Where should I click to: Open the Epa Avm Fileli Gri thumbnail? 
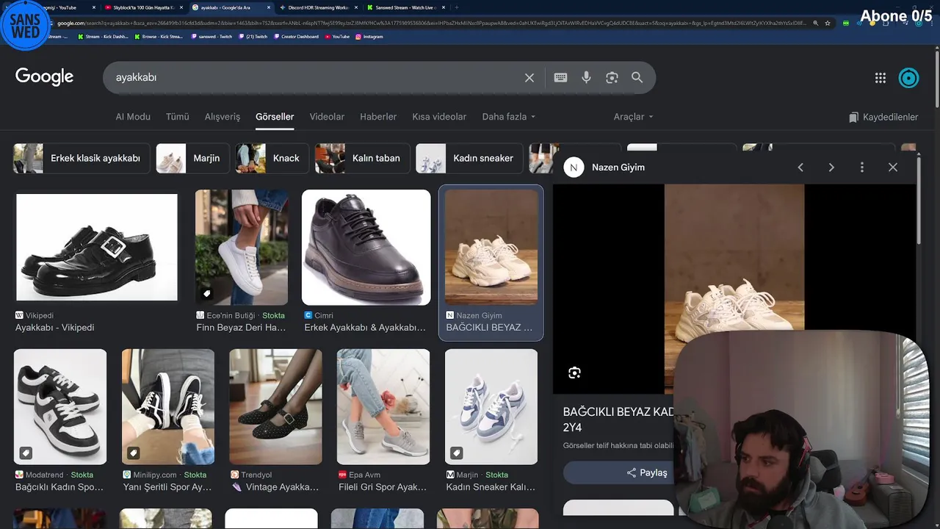tap(383, 406)
